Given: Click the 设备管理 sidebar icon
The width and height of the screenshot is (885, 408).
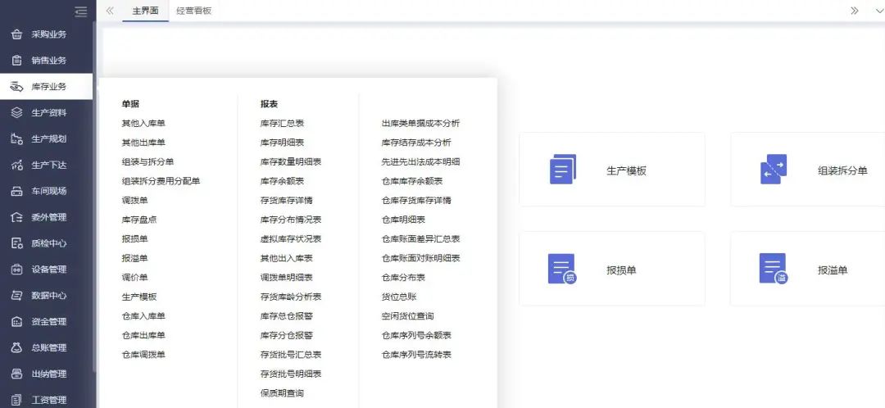Looking at the screenshot, I should pos(16,270).
